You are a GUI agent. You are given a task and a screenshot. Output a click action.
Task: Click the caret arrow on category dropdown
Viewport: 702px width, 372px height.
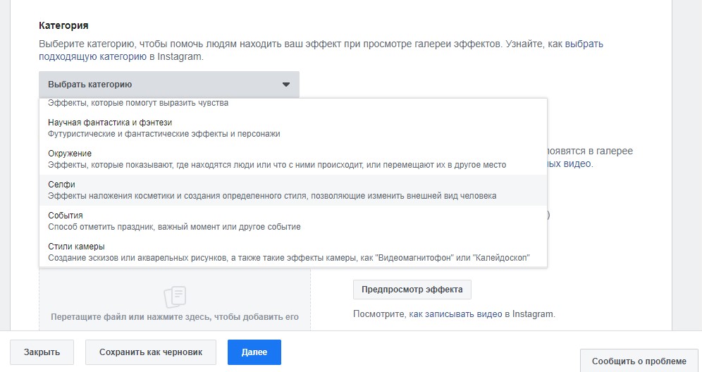click(x=286, y=85)
